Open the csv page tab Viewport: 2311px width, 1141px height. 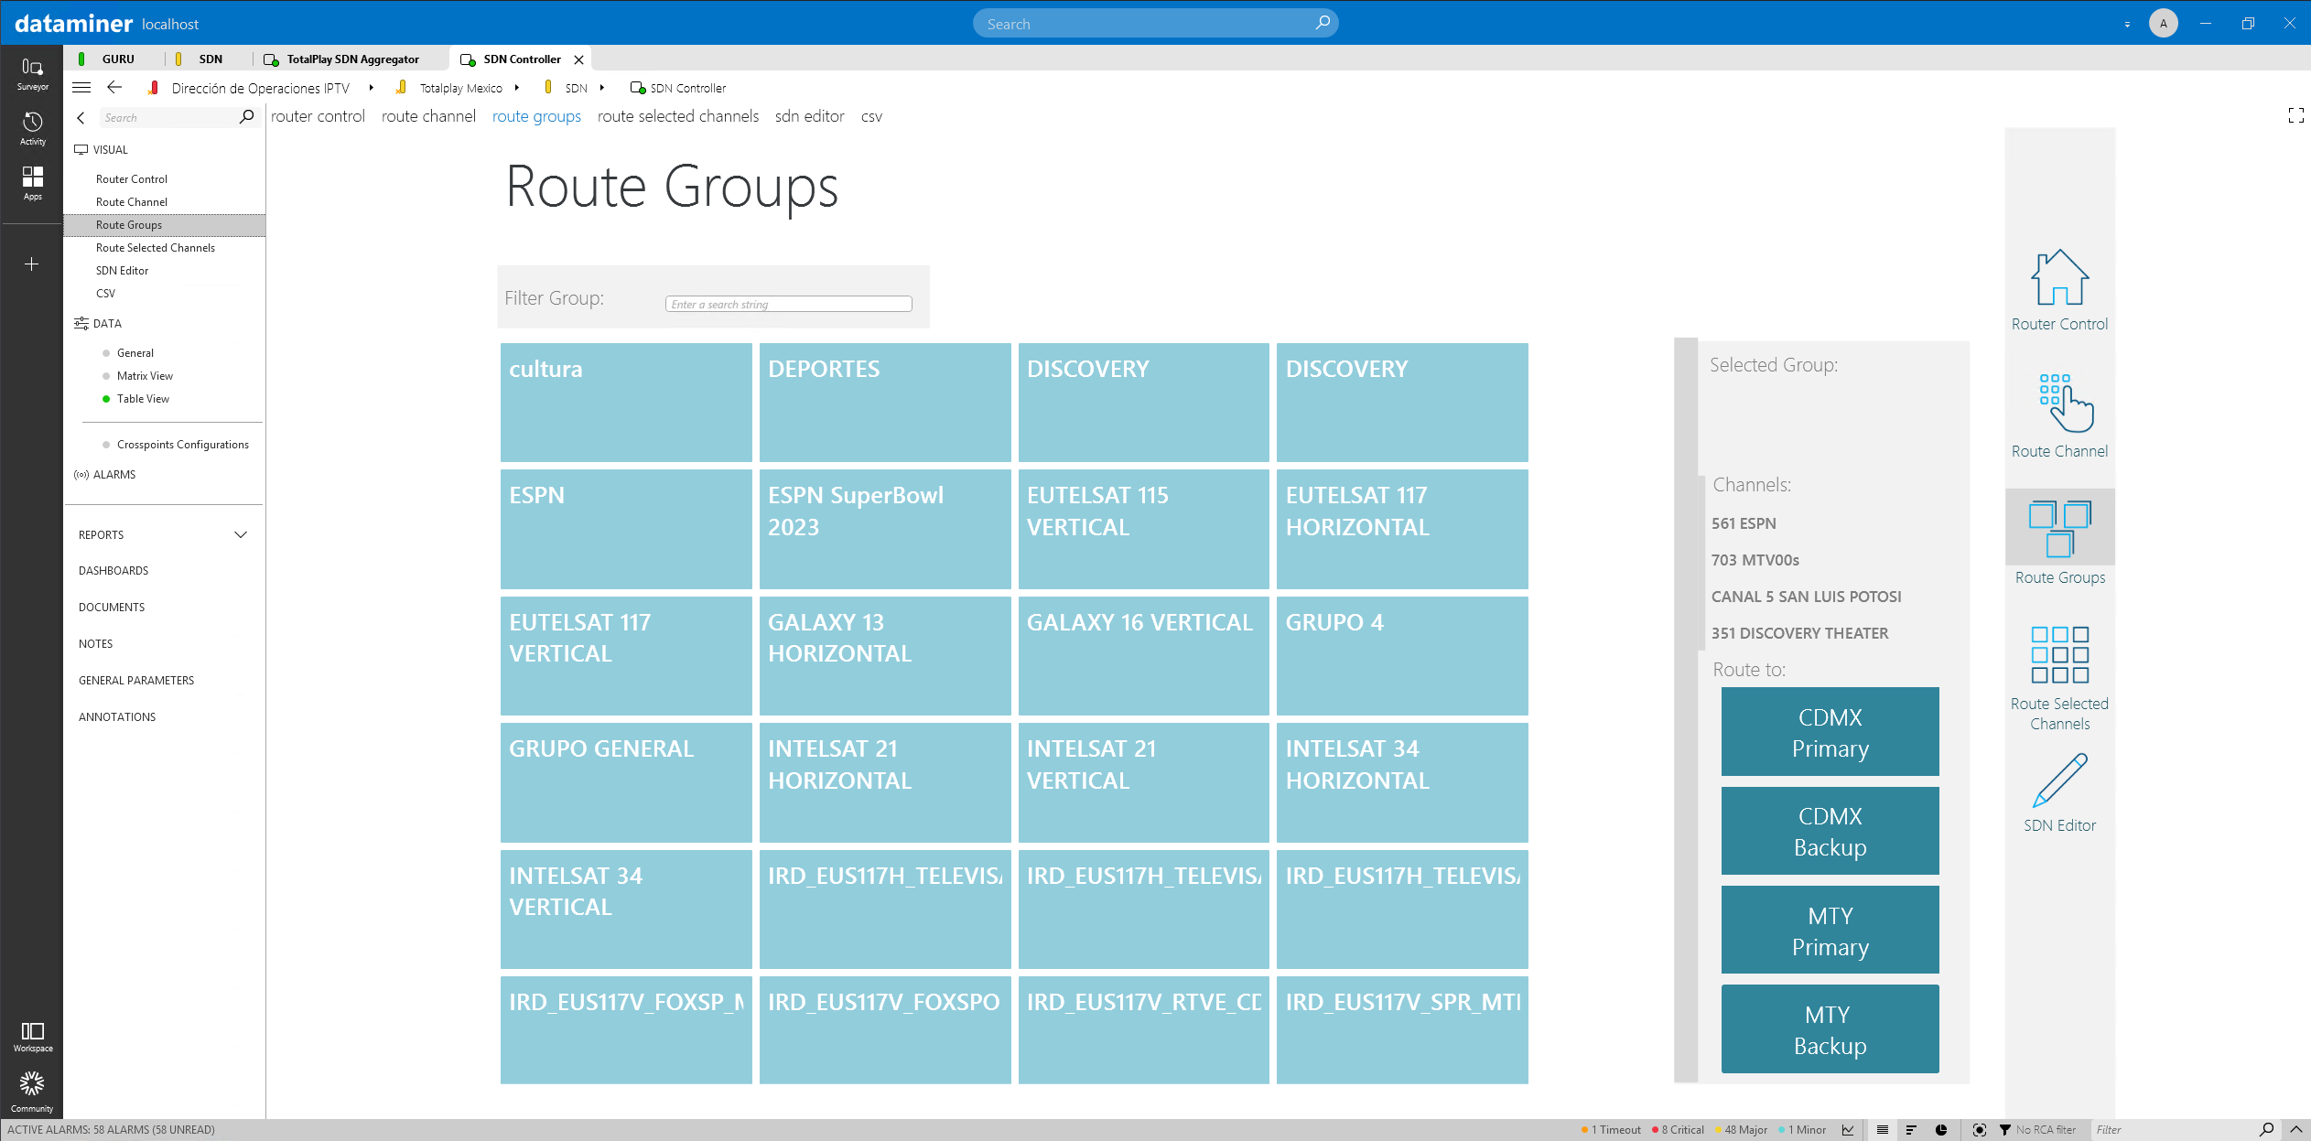click(x=871, y=116)
